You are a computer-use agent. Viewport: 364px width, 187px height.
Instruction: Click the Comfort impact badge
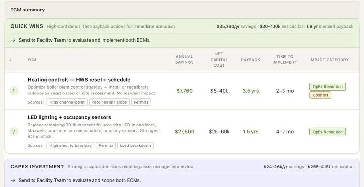[x=320, y=95]
